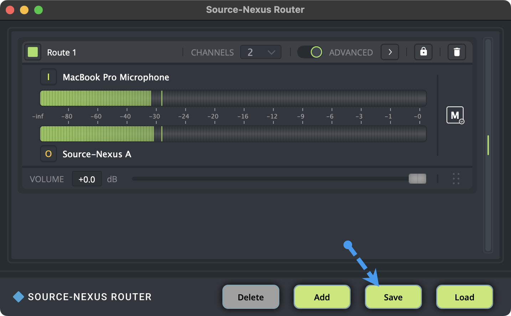Click the route volume slider handle
Viewport: 511px width, 316px height.
(417, 179)
